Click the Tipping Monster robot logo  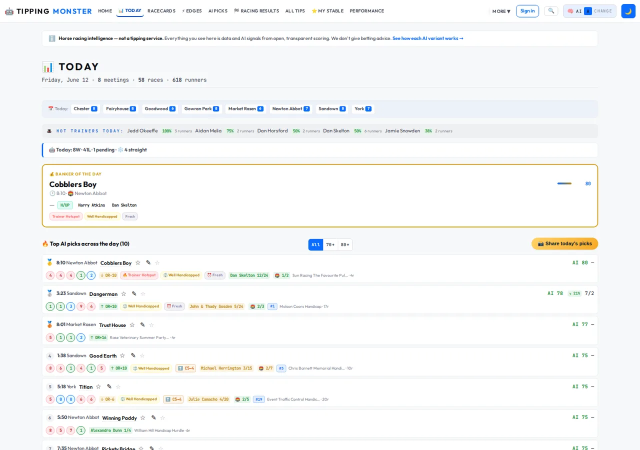point(9,11)
